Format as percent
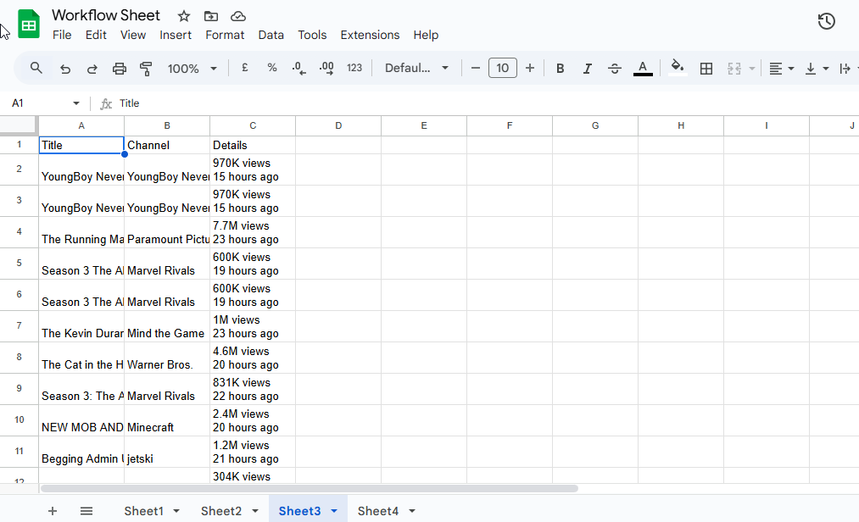The image size is (859, 522). point(271,68)
